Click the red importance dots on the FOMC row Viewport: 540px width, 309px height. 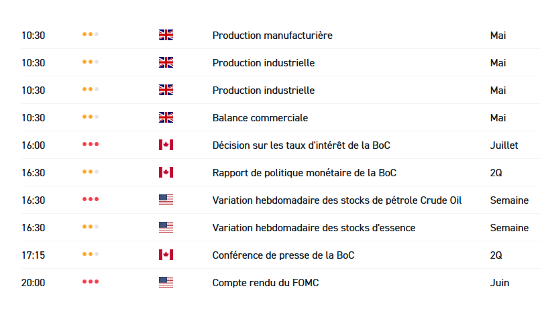point(91,282)
